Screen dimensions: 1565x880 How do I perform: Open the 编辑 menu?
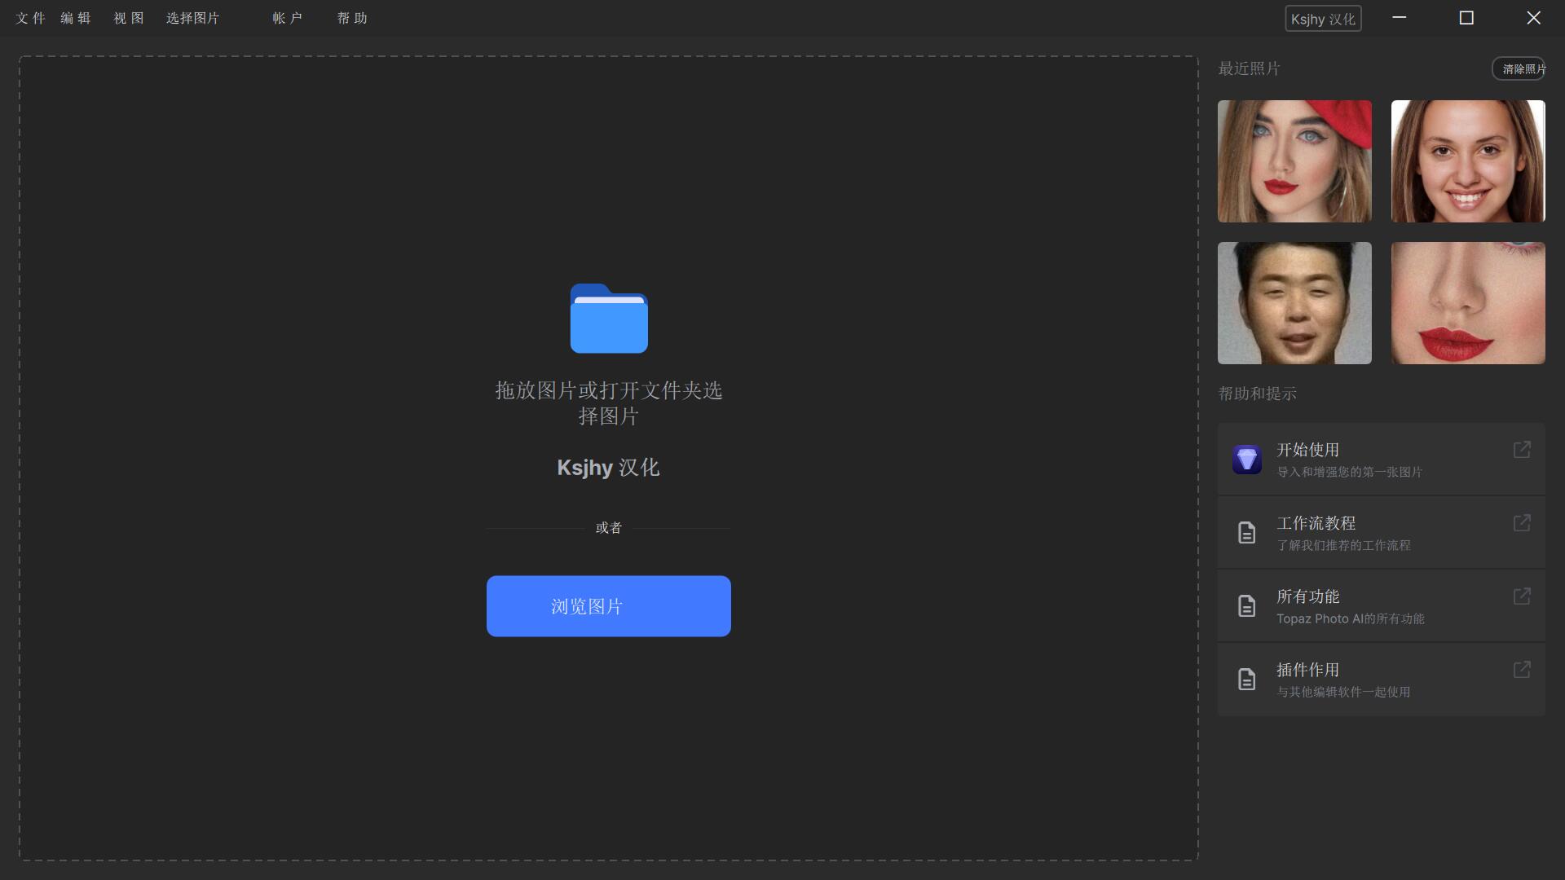click(x=76, y=18)
